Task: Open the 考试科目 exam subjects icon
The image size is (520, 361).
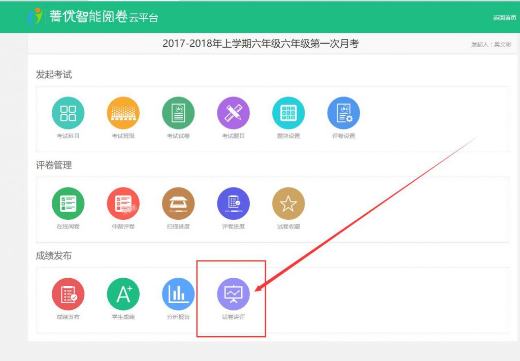Action: 68,113
